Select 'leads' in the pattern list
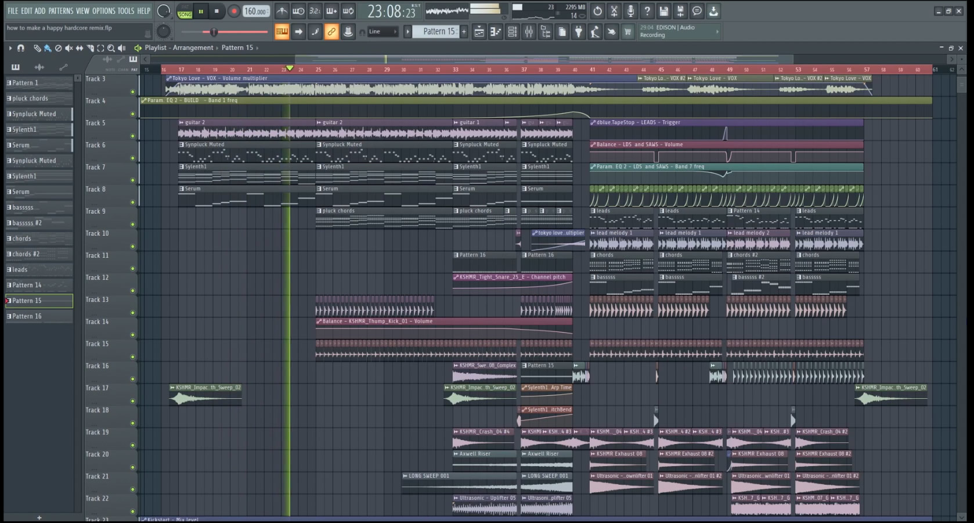 (39, 270)
